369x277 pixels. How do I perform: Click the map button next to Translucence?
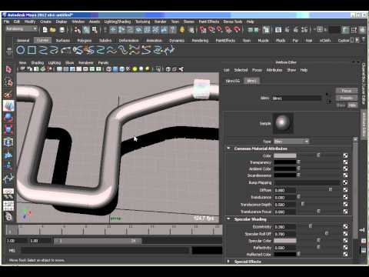(345, 197)
